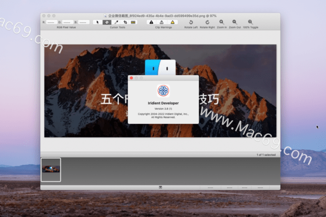
Task: Click the 'Version 3.8 (1)' text
Action: (163, 108)
